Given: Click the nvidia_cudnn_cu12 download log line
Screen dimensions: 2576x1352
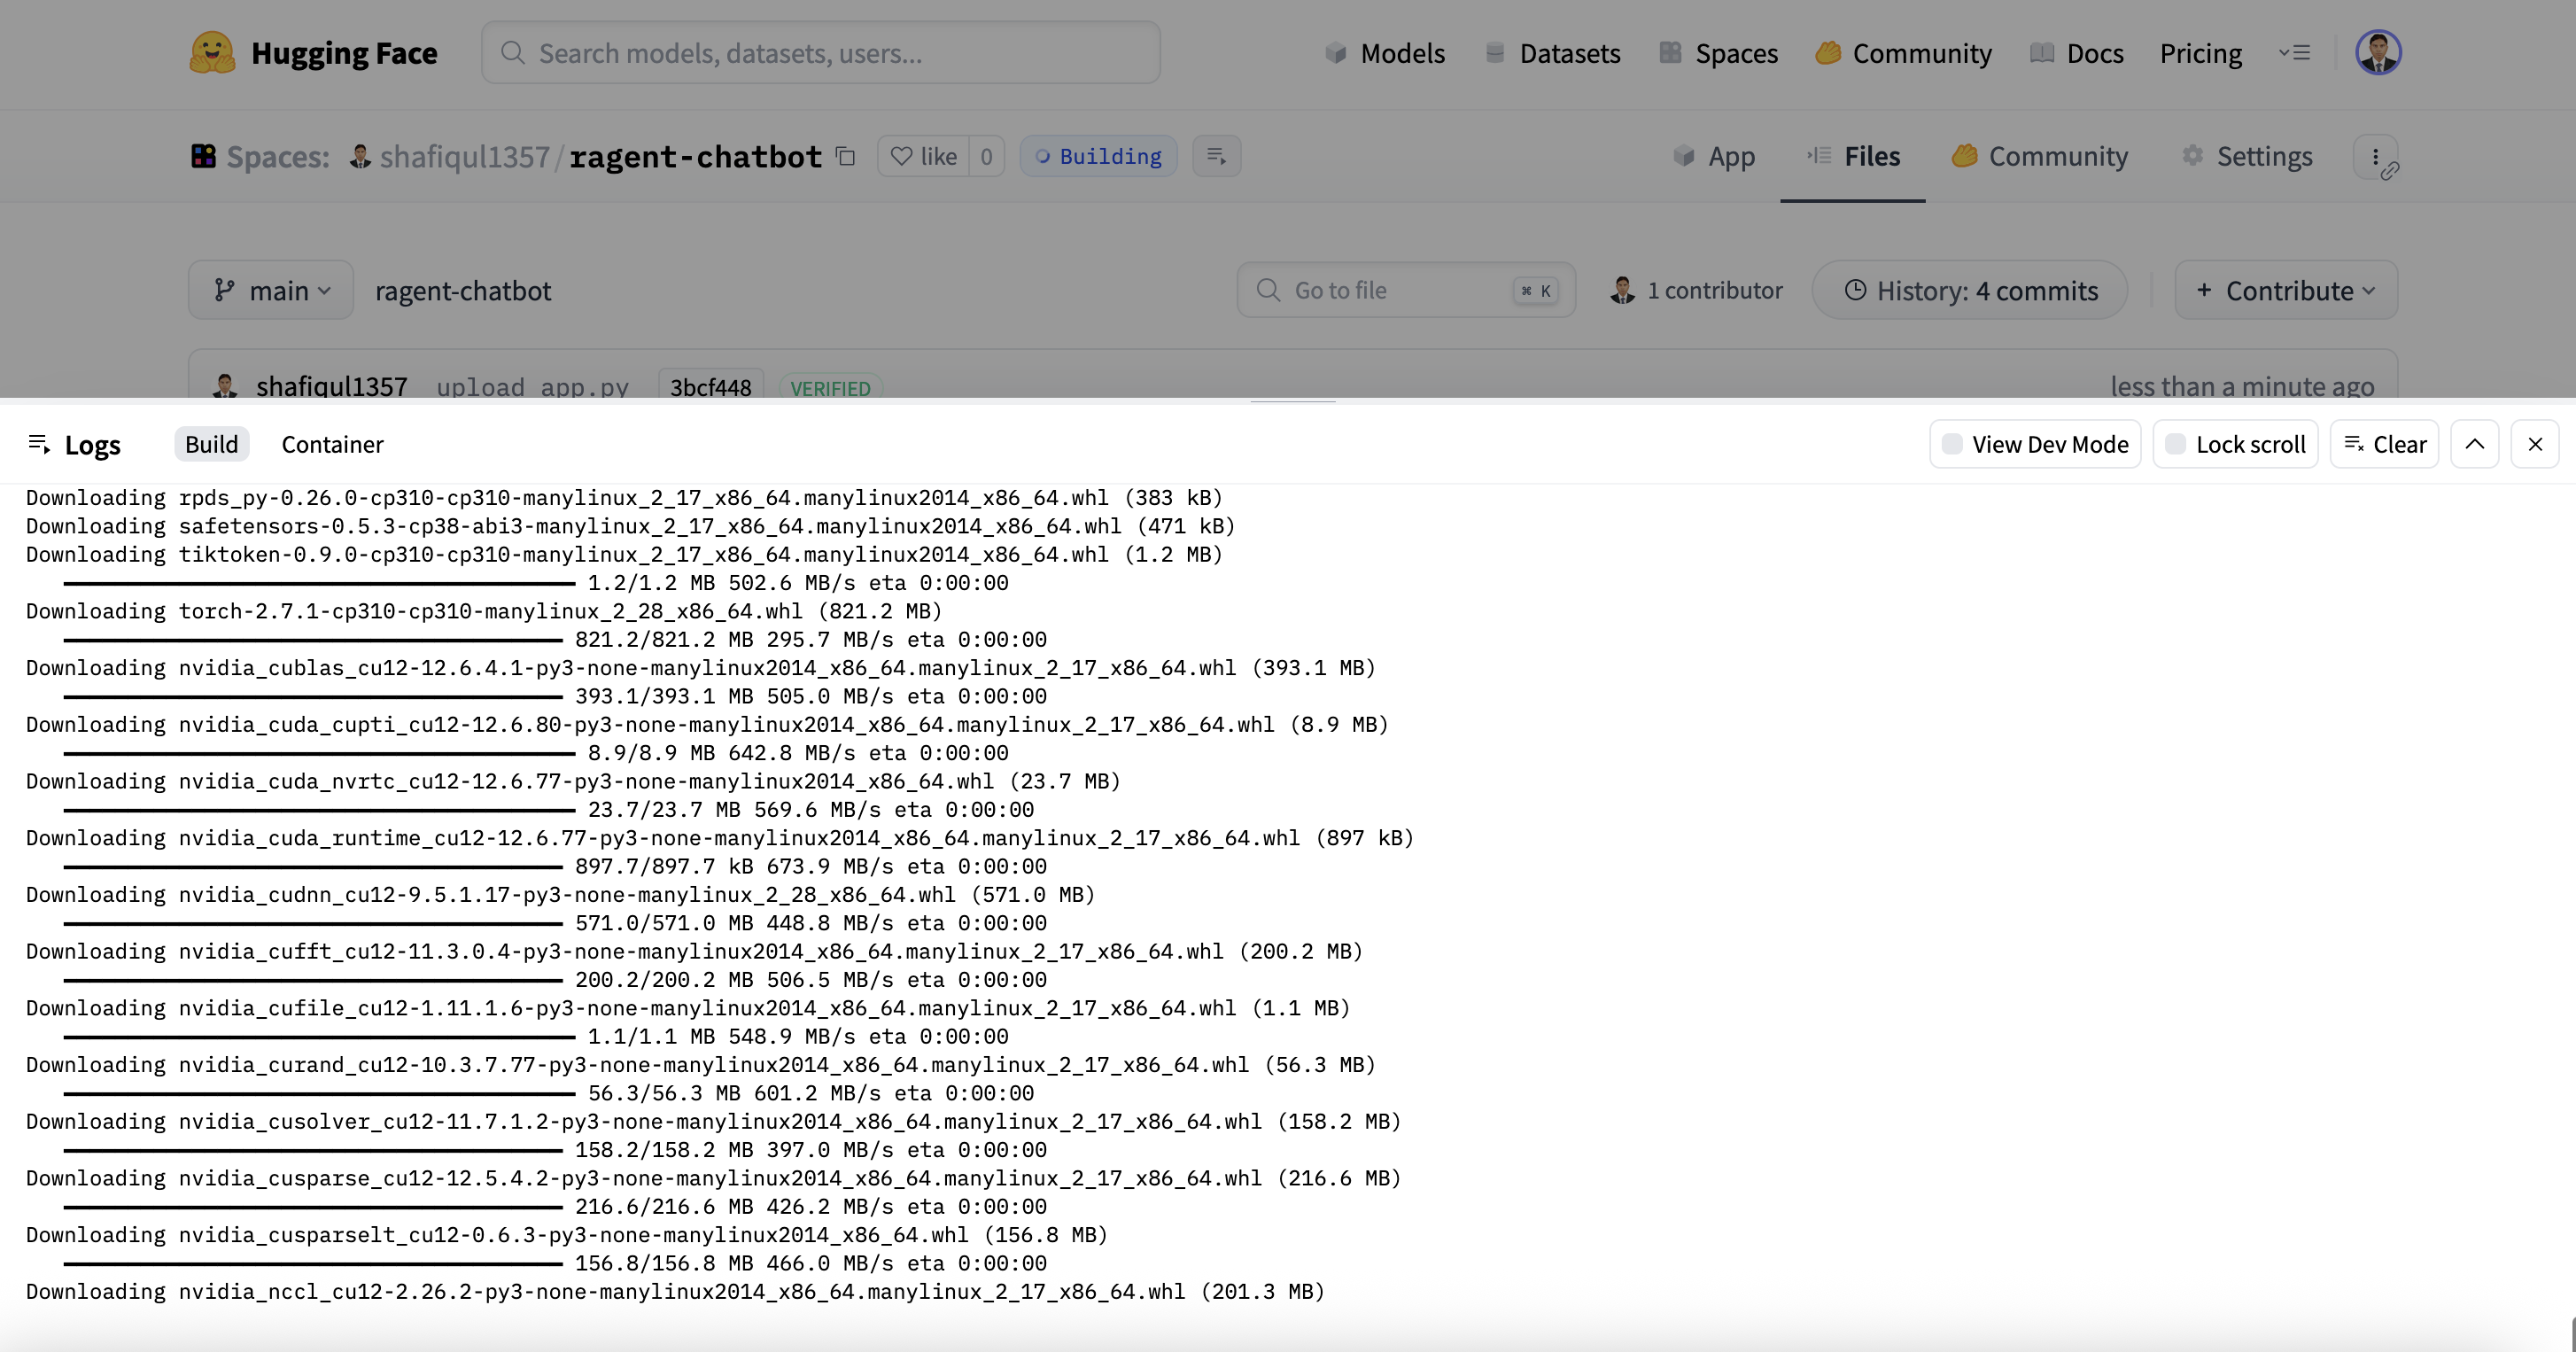Looking at the screenshot, I should click(x=560, y=895).
